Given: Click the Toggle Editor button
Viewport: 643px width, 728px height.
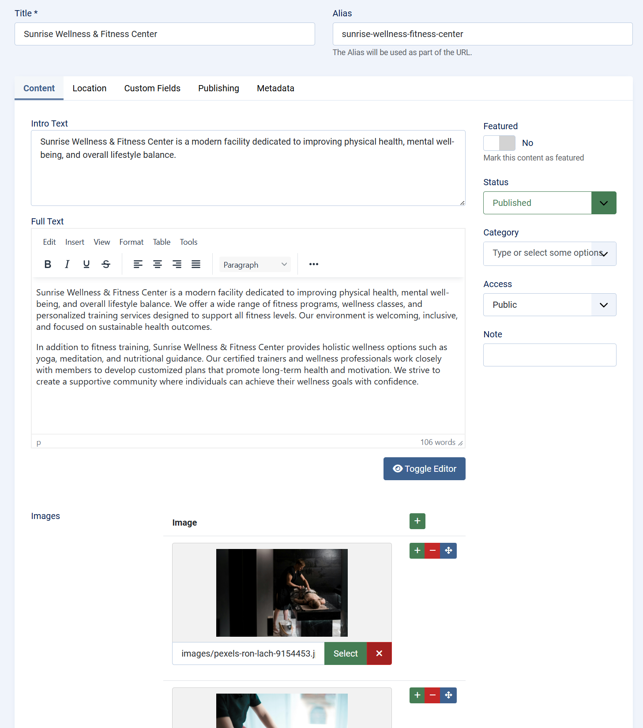Looking at the screenshot, I should 424,469.
